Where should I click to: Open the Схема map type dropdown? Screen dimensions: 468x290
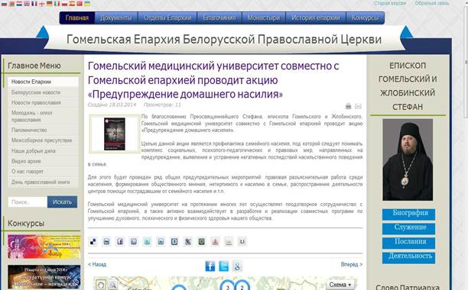click(340, 285)
